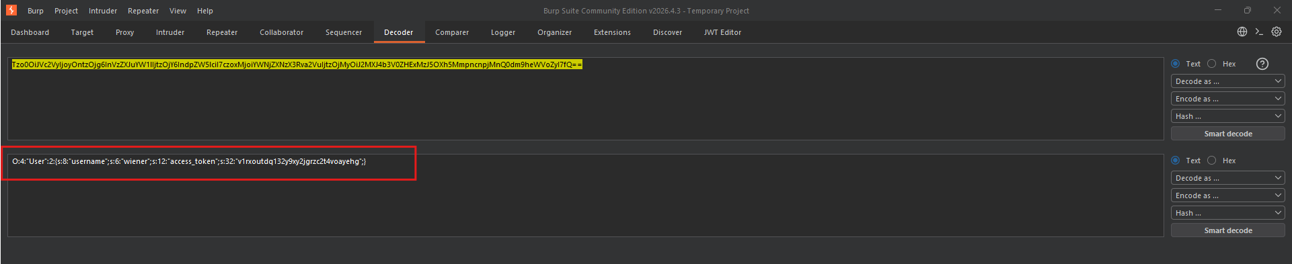
Task: Click Smart decode in the top panel
Action: [x=1228, y=134]
